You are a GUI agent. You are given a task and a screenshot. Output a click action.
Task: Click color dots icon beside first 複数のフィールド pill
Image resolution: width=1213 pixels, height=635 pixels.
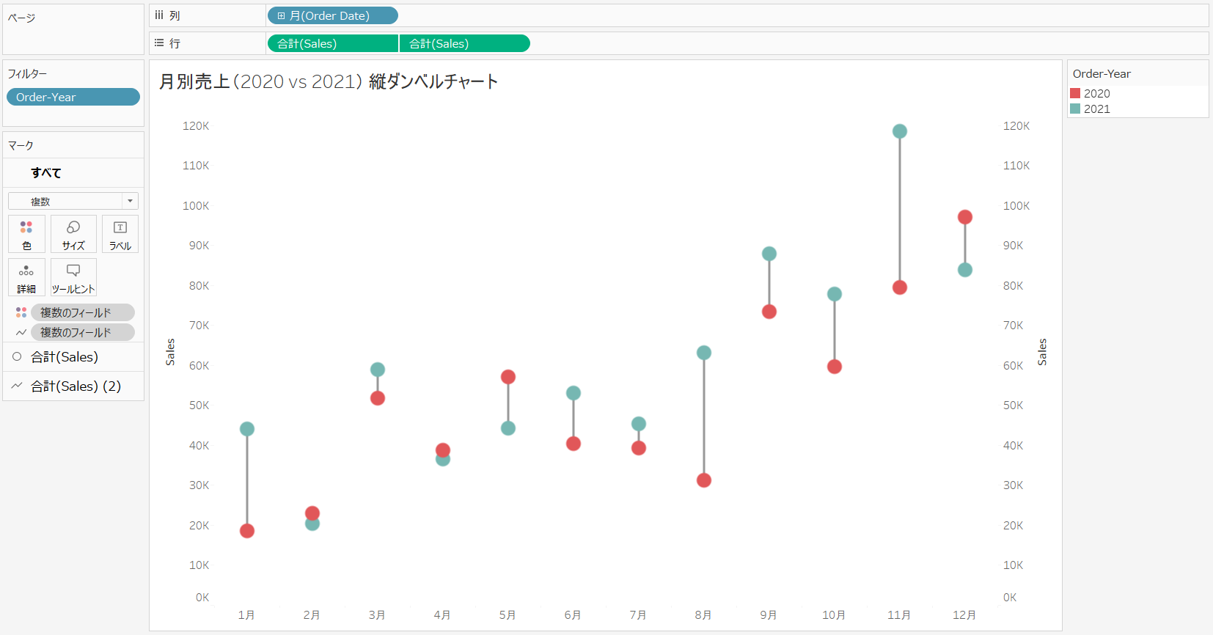click(21, 312)
